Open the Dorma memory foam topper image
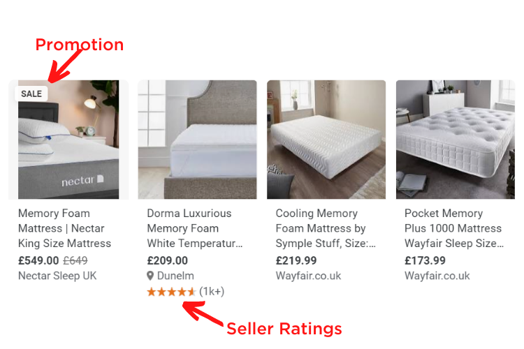524x349 pixels. 198,140
